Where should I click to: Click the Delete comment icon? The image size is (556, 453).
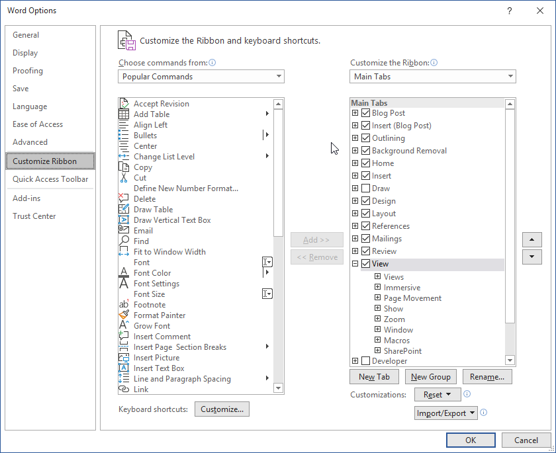click(x=124, y=198)
